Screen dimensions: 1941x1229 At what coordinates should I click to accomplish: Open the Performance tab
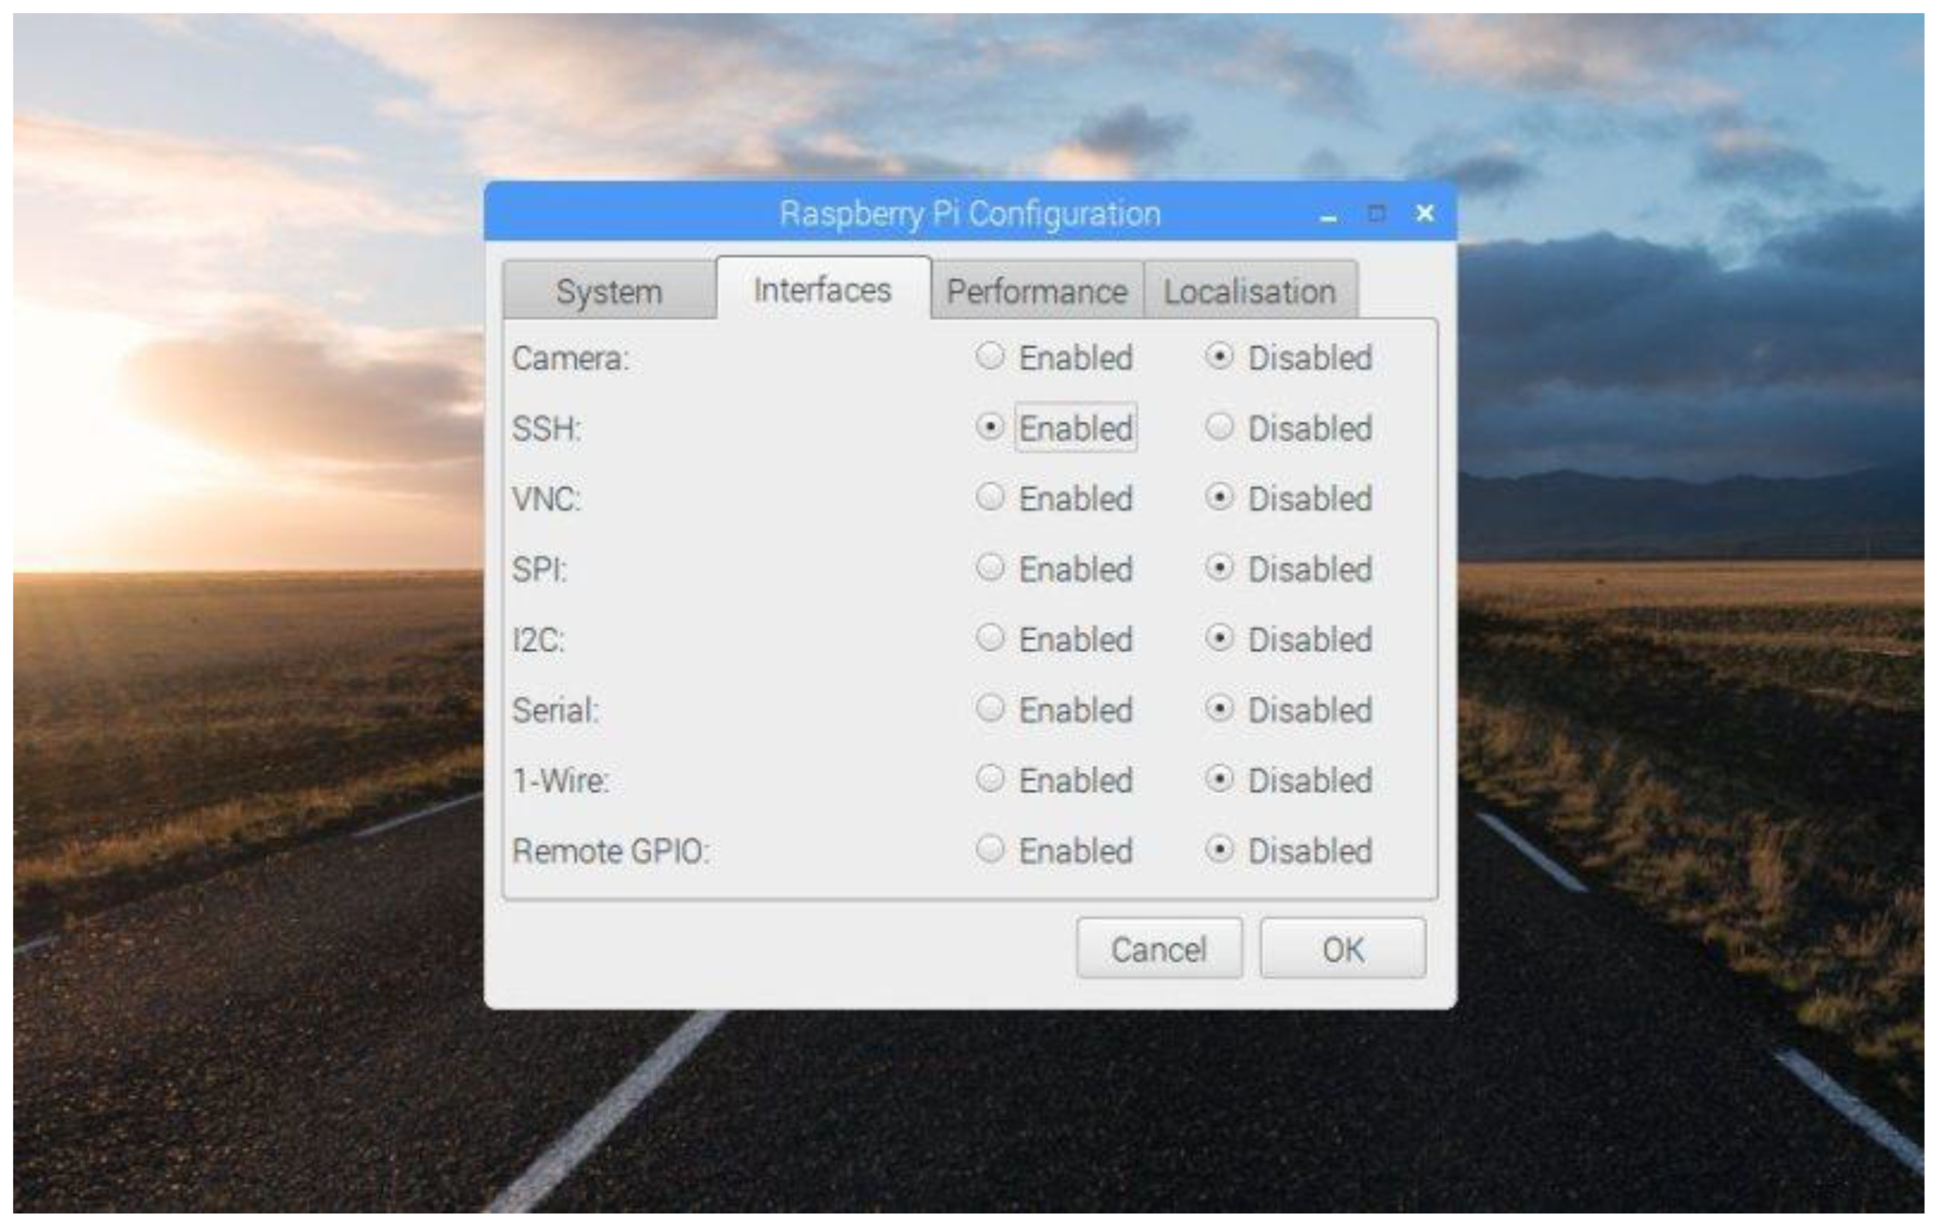1037,291
